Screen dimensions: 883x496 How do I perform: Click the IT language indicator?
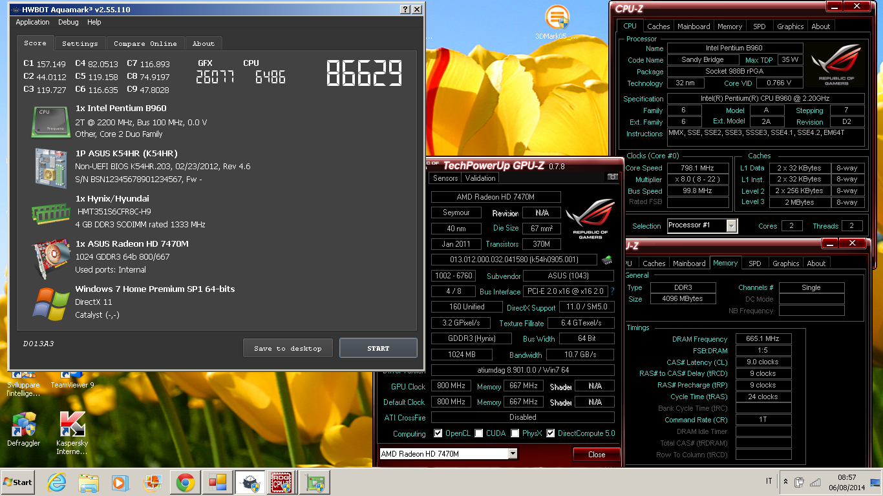pyautogui.click(x=769, y=482)
